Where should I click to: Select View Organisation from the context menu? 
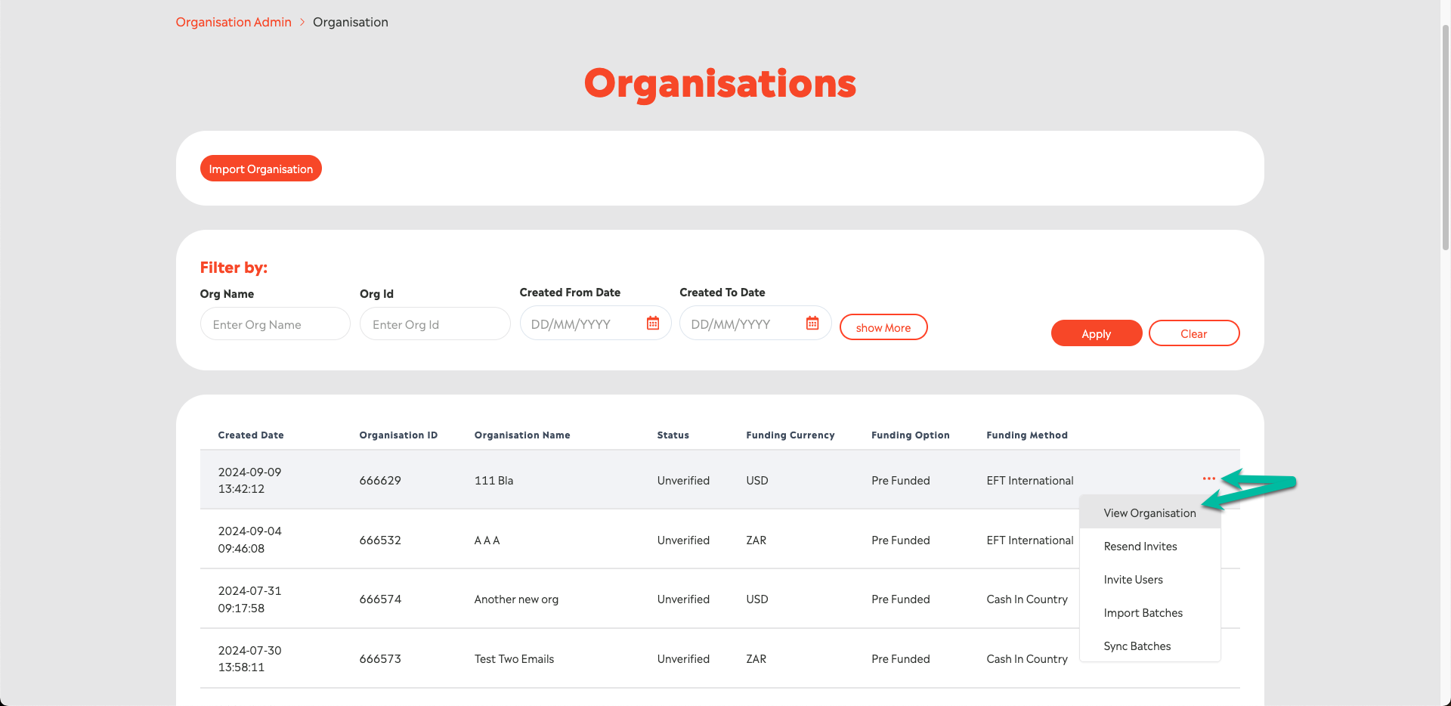(x=1149, y=512)
